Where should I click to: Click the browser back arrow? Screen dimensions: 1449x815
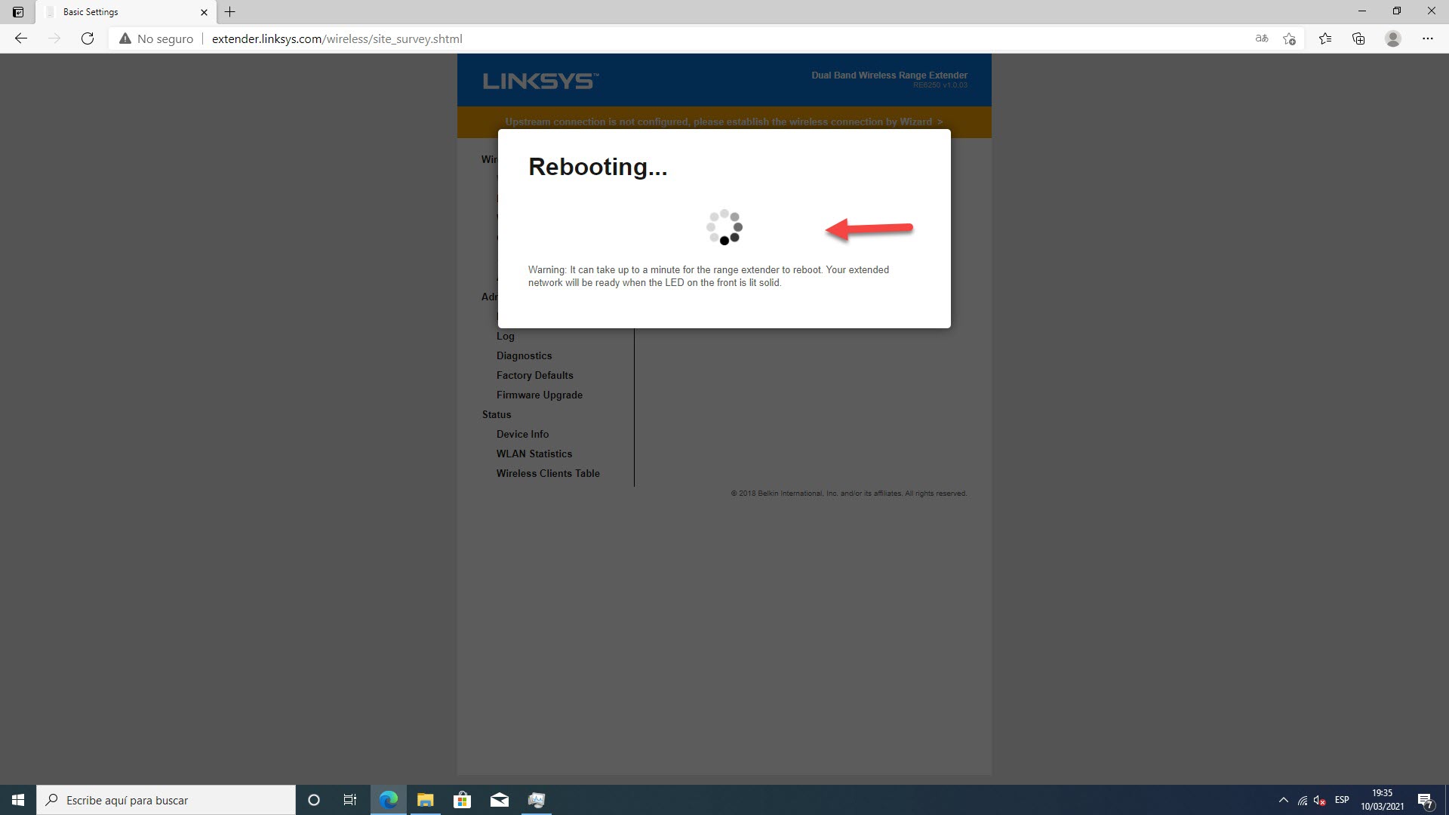(x=21, y=38)
